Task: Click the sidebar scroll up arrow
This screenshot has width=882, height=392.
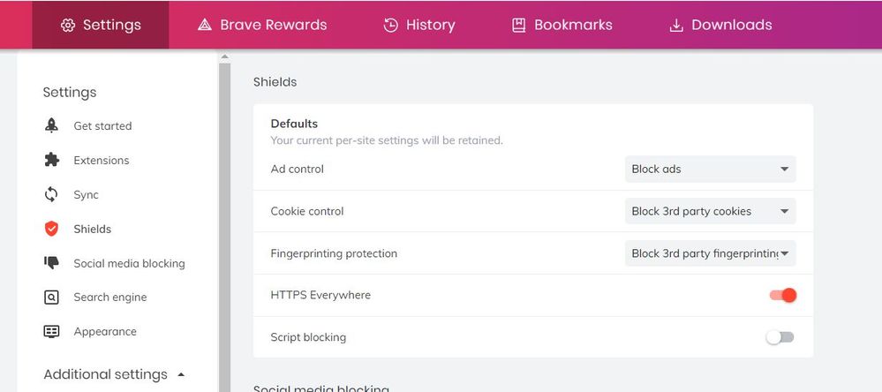Action: click(x=224, y=57)
